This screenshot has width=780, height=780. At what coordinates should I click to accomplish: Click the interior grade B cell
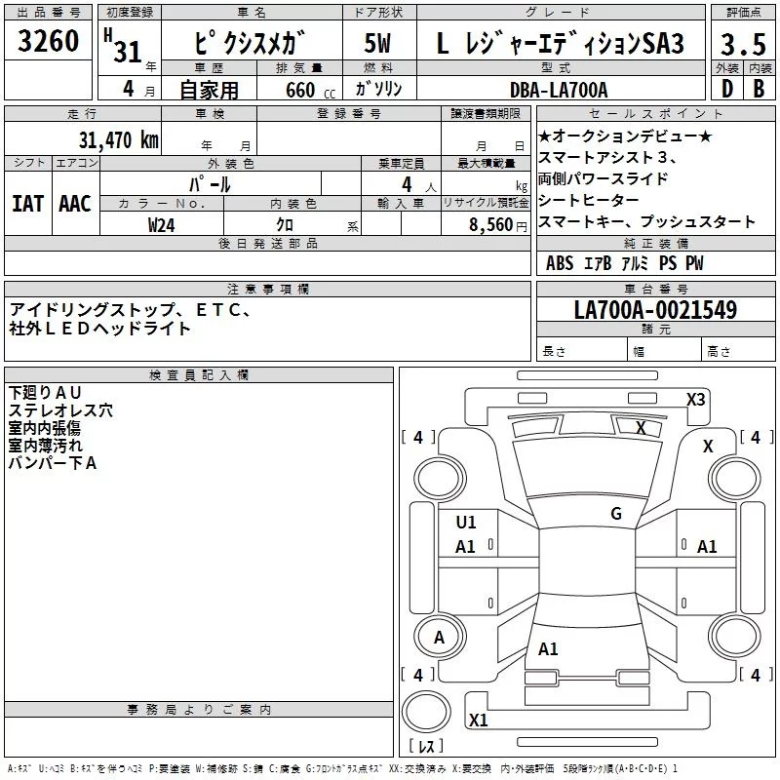click(x=759, y=88)
